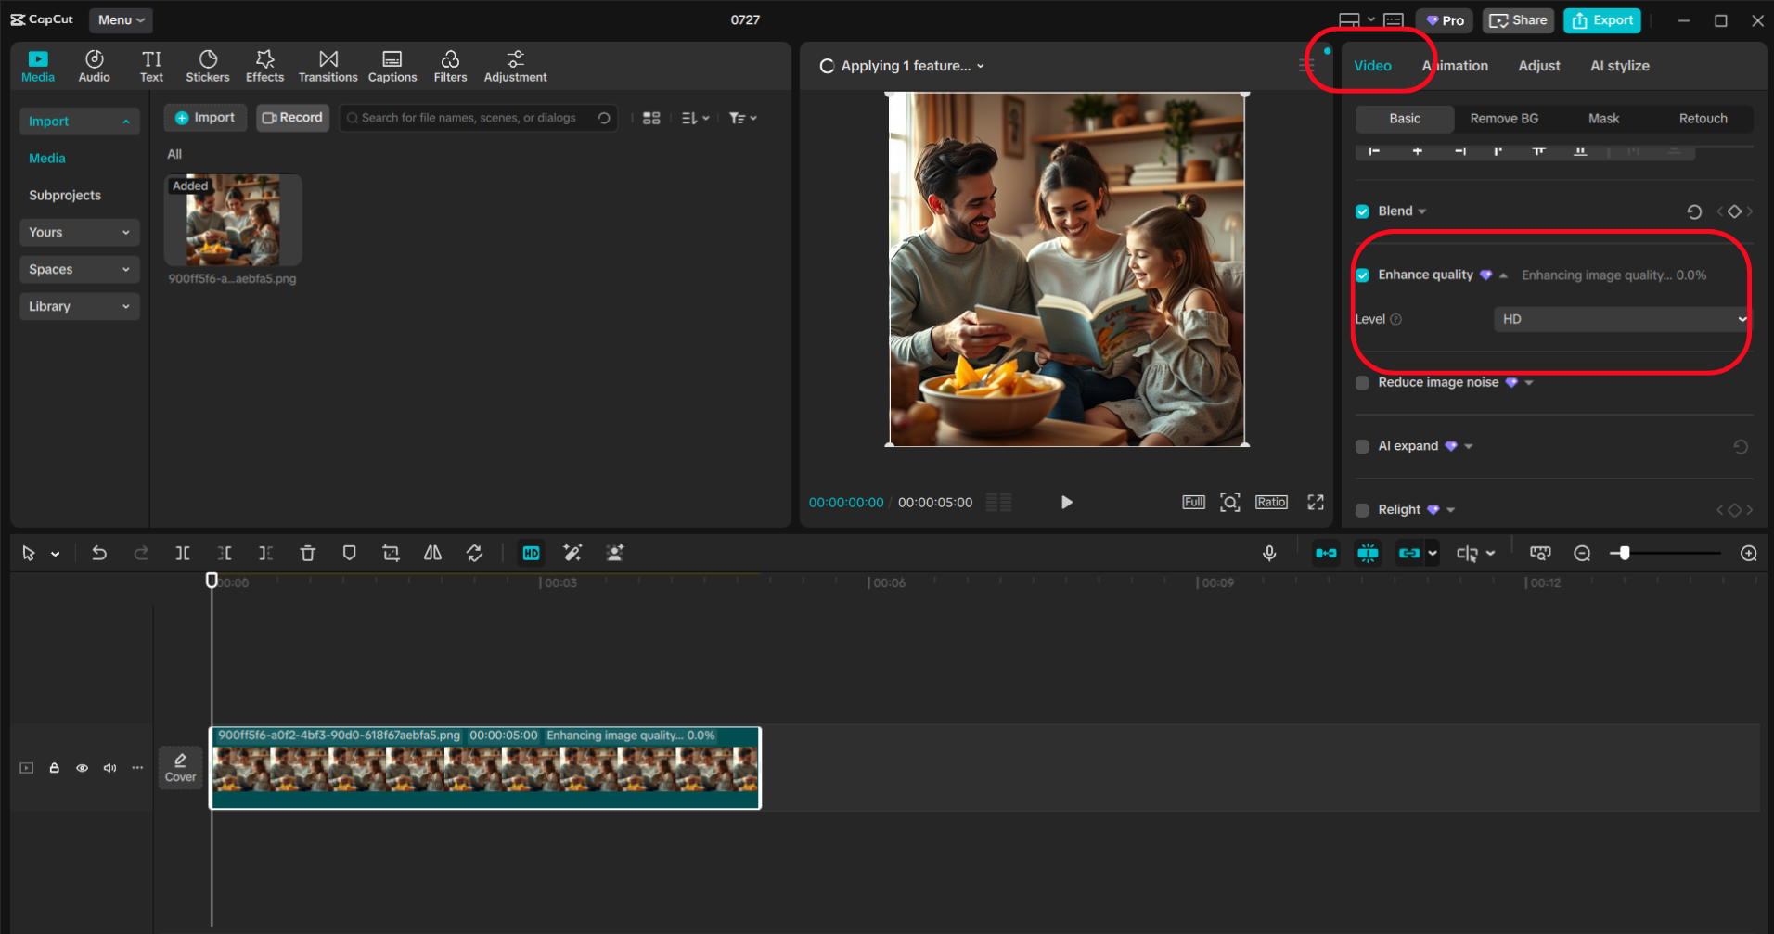This screenshot has height=934, width=1774.
Task: Toggle track visibility eye icon
Action: point(83,768)
